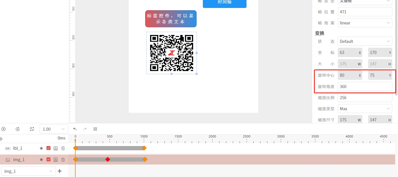Open the img_1 widget selector dropdown

pos(29,171)
